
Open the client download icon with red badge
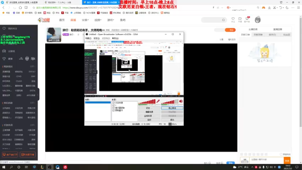[x=247, y=19]
